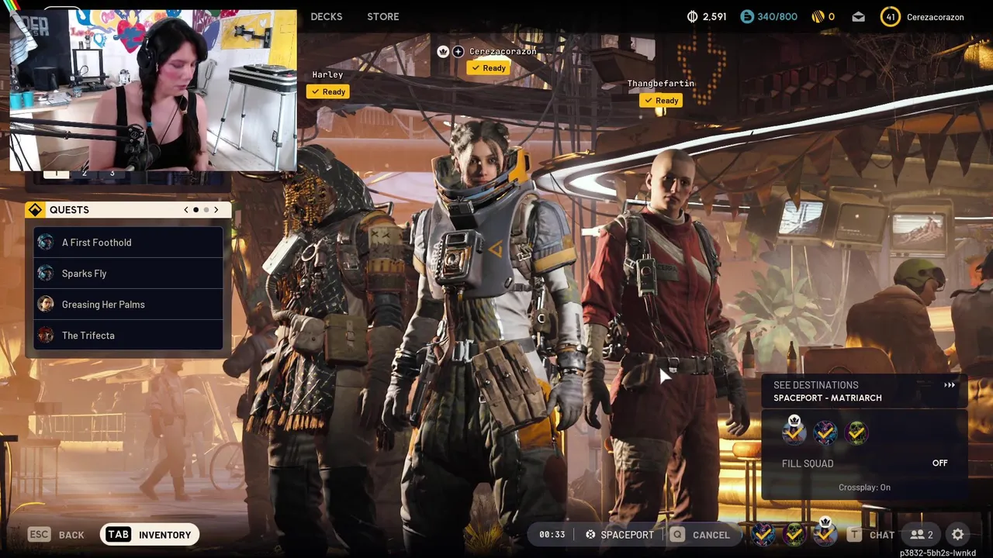The width and height of the screenshot is (993, 558).
Task: Click the plus icon next to Cerezacorazon
Action: (x=458, y=51)
